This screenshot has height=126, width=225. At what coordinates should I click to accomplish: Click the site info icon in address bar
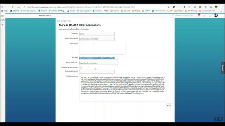point(24,7)
